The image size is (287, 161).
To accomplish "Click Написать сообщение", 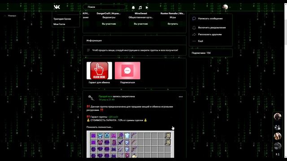I will pyautogui.click(x=210, y=18).
